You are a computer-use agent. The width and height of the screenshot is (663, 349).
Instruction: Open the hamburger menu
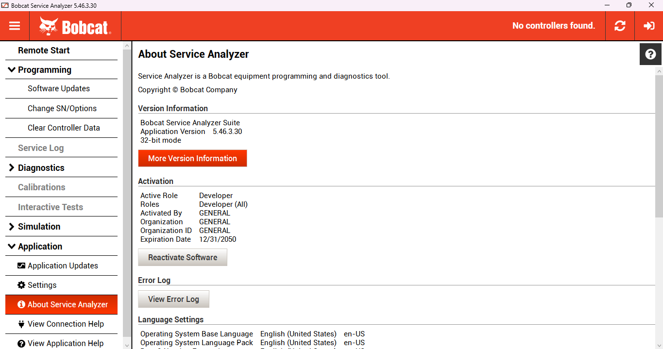[15, 26]
